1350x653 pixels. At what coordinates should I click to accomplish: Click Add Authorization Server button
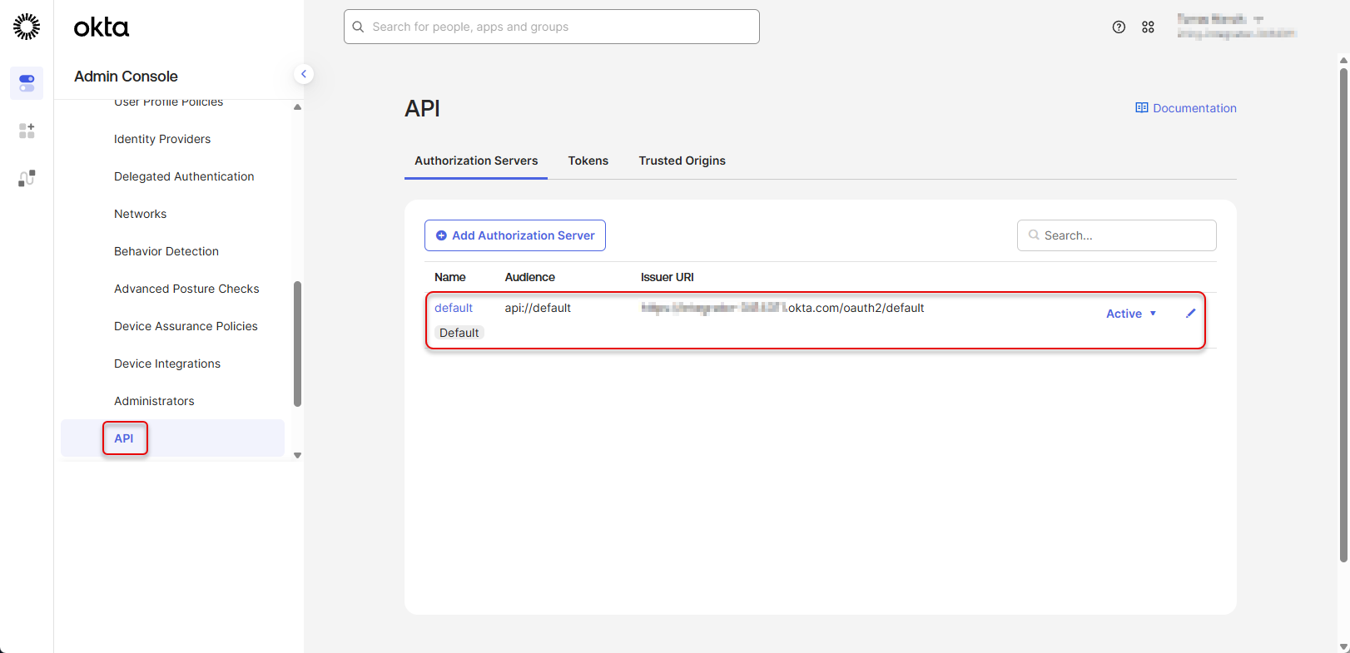pos(514,235)
